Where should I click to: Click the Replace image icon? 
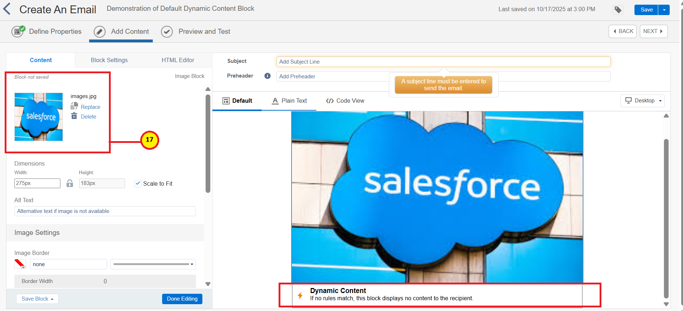click(x=74, y=106)
